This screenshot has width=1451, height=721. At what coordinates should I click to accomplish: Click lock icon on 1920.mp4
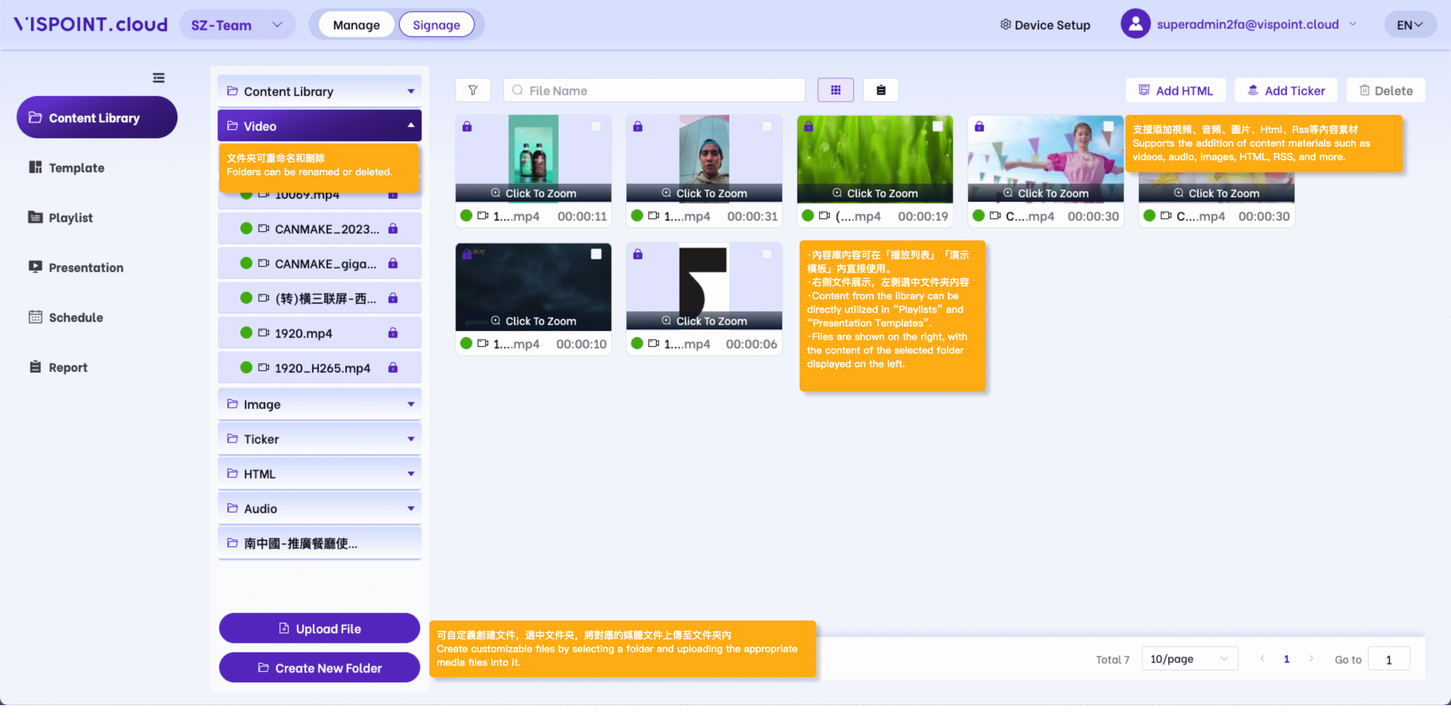(393, 333)
